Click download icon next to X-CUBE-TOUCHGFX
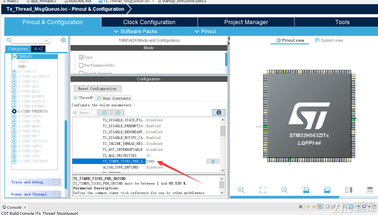This screenshot has width=378, height=215. (x=14, y=161)
